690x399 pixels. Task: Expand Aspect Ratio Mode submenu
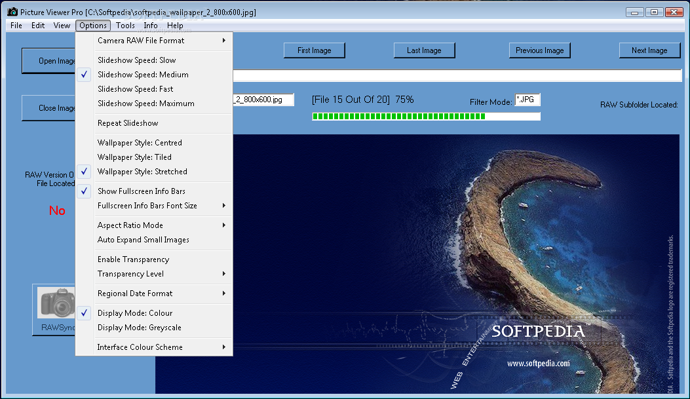tap(154, 225)
